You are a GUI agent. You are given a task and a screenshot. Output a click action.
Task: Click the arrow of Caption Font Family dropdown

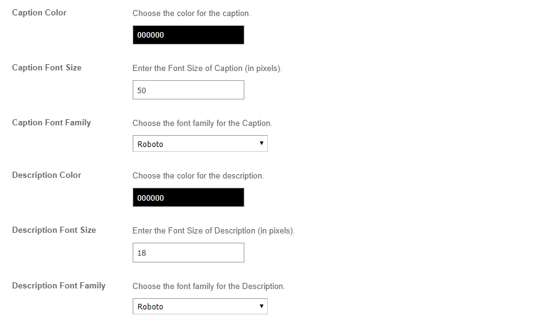(x=262, y=144)
